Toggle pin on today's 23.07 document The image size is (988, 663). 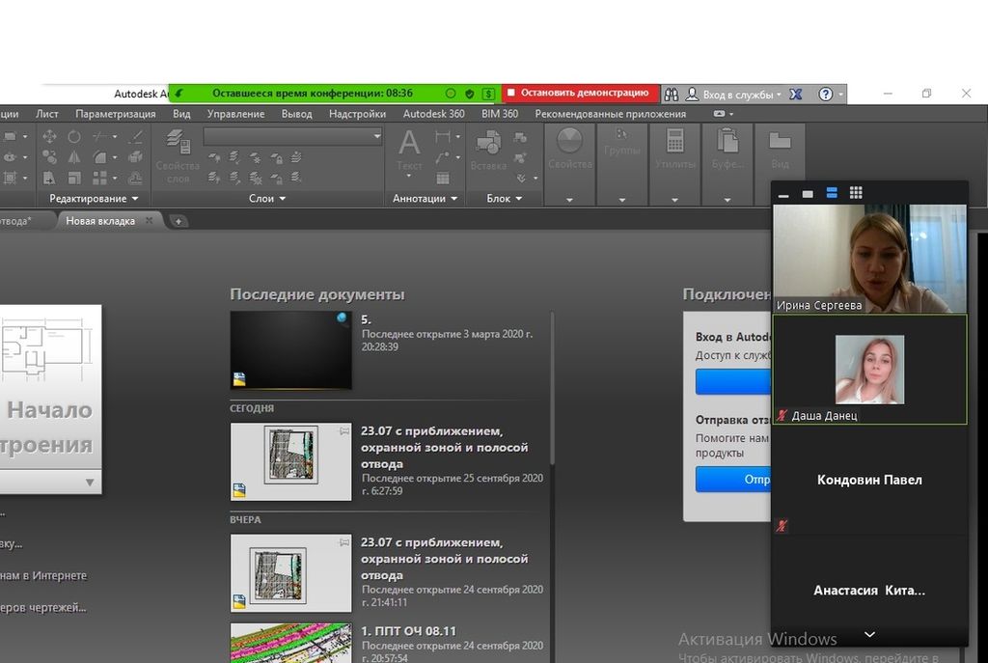click(344, 431)
